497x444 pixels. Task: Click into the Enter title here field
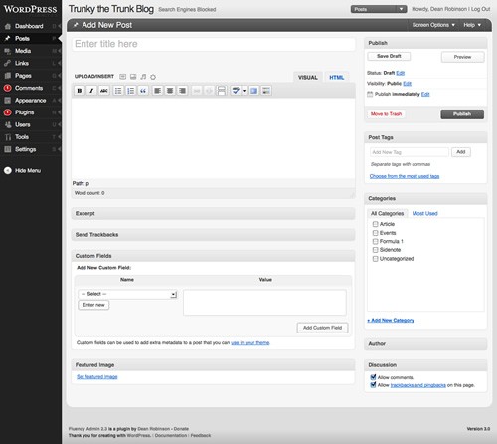tap(214, 44)
